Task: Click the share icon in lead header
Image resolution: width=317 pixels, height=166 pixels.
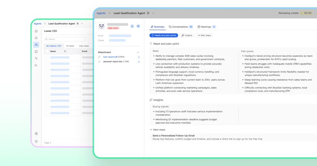Action: tap(138, 26)
